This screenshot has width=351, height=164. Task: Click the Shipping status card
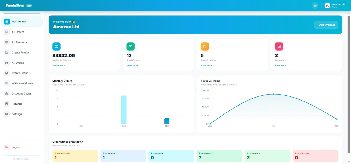pyautogui.click(x=171, y=156)
